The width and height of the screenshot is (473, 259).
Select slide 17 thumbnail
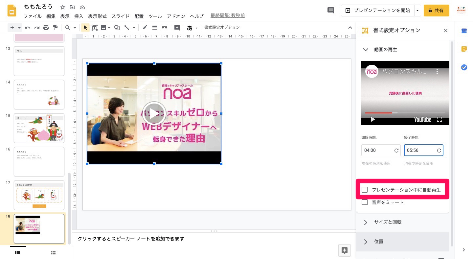[39, 195]
